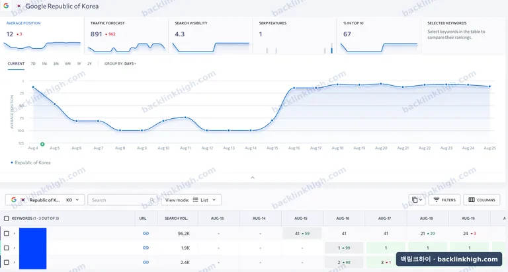508x272 pixels.
Task: Open URL link icon for 1.9K keyword
Action: pyautogui.click(x=146, y=248)
